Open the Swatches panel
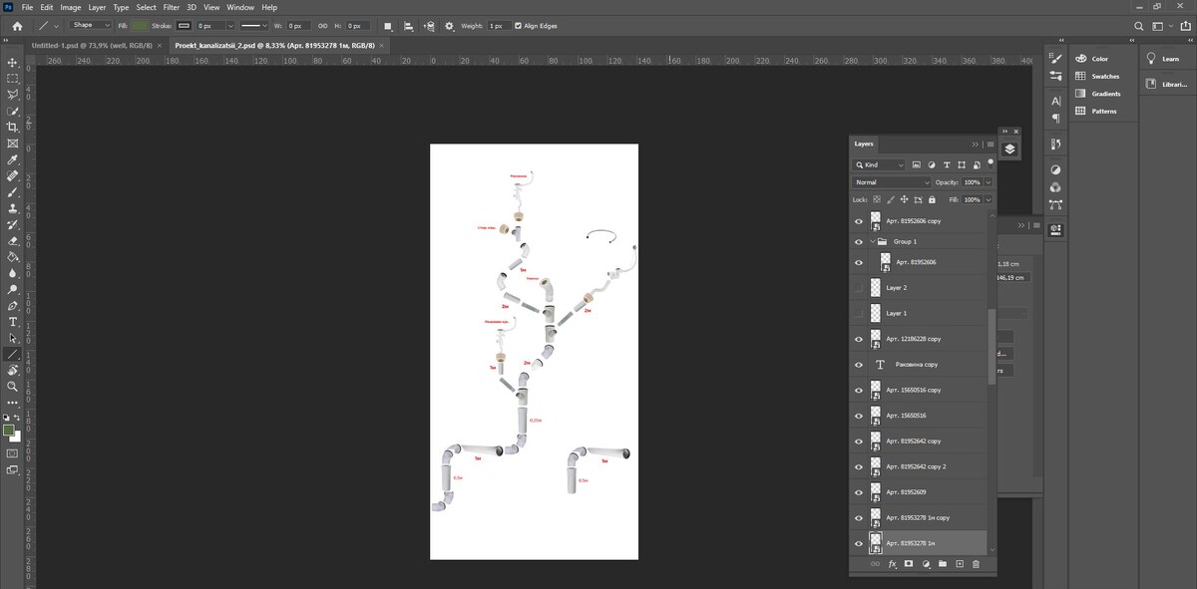 pyautogui.click(x=1105, y=76)
